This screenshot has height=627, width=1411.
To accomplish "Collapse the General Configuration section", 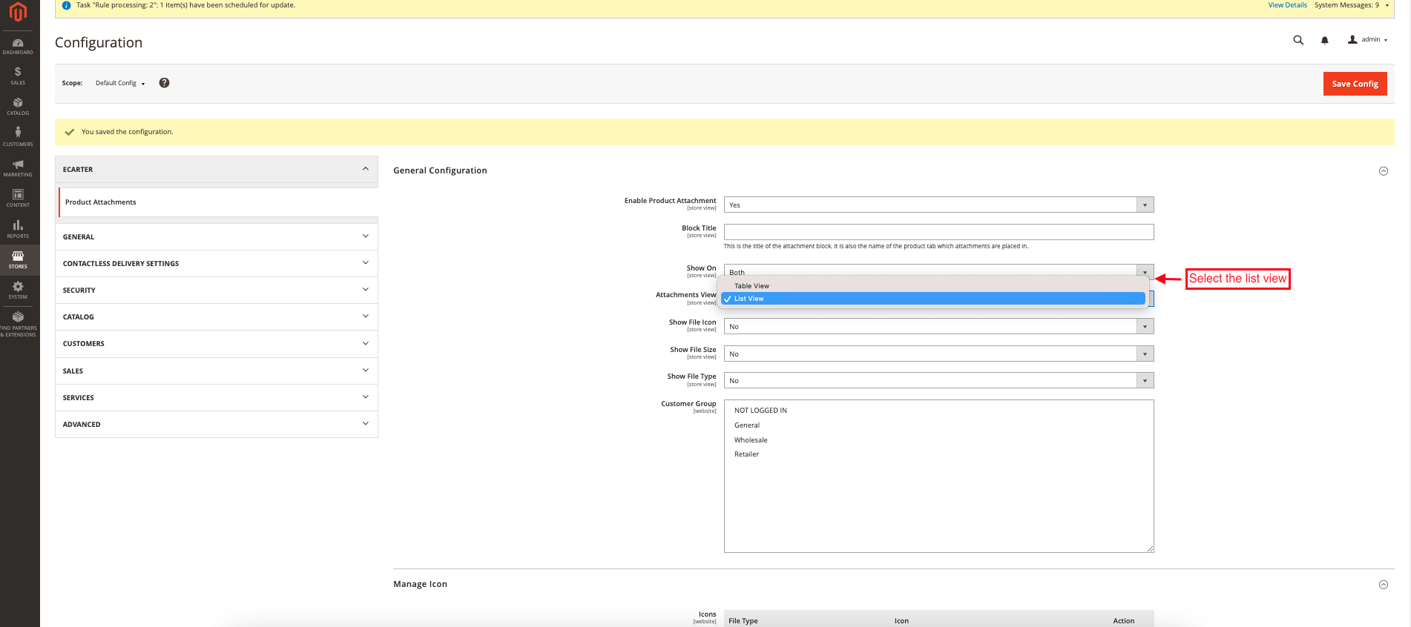I will 1383,171.
